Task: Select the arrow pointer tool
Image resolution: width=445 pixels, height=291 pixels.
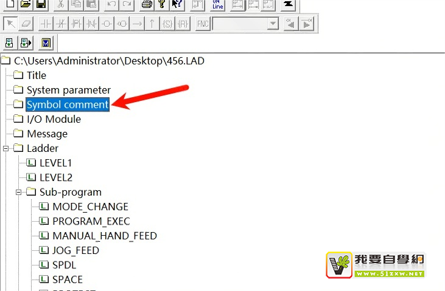Action: 10,24
